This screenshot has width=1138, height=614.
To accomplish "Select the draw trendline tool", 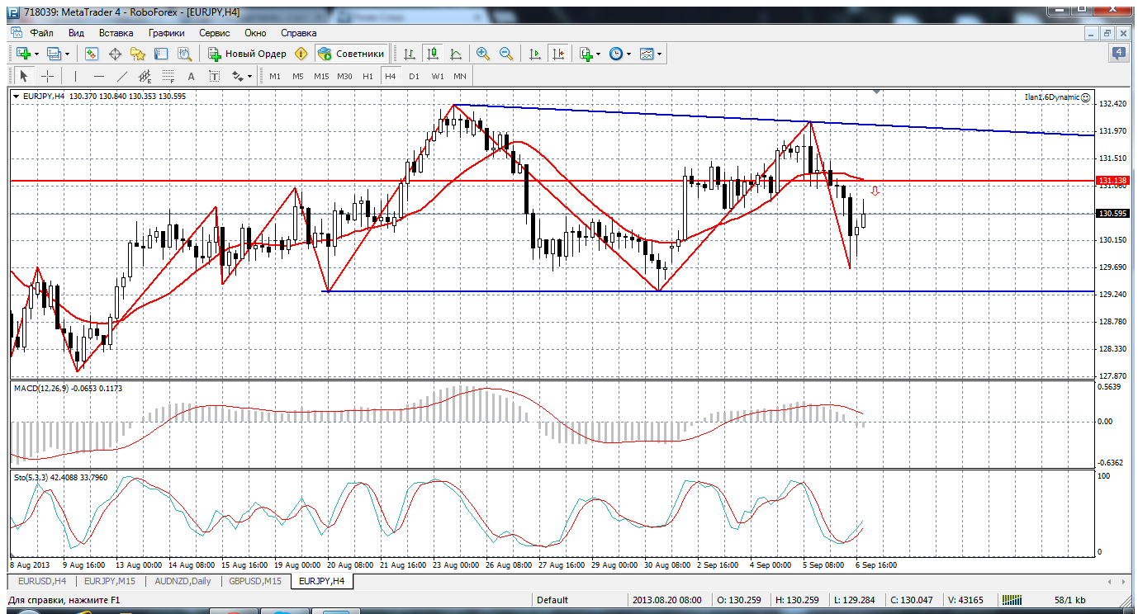I will tap(122, 76).
